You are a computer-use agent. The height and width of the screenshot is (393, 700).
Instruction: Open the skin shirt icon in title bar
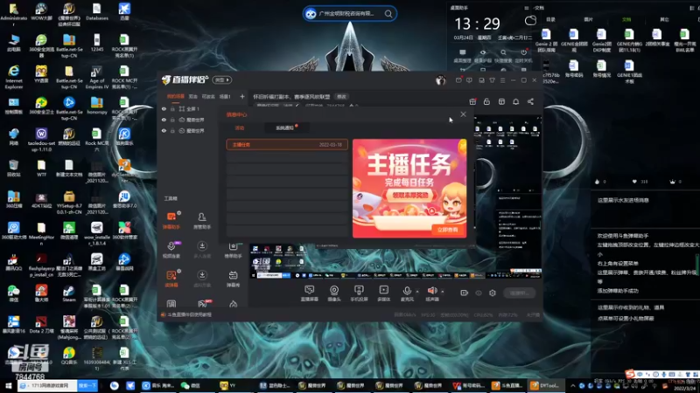click(492, 80)
